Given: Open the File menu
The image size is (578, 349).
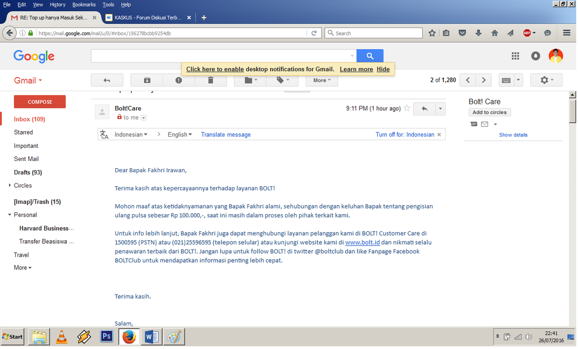Looking at the screenshot, I should (x=7, y=5).
